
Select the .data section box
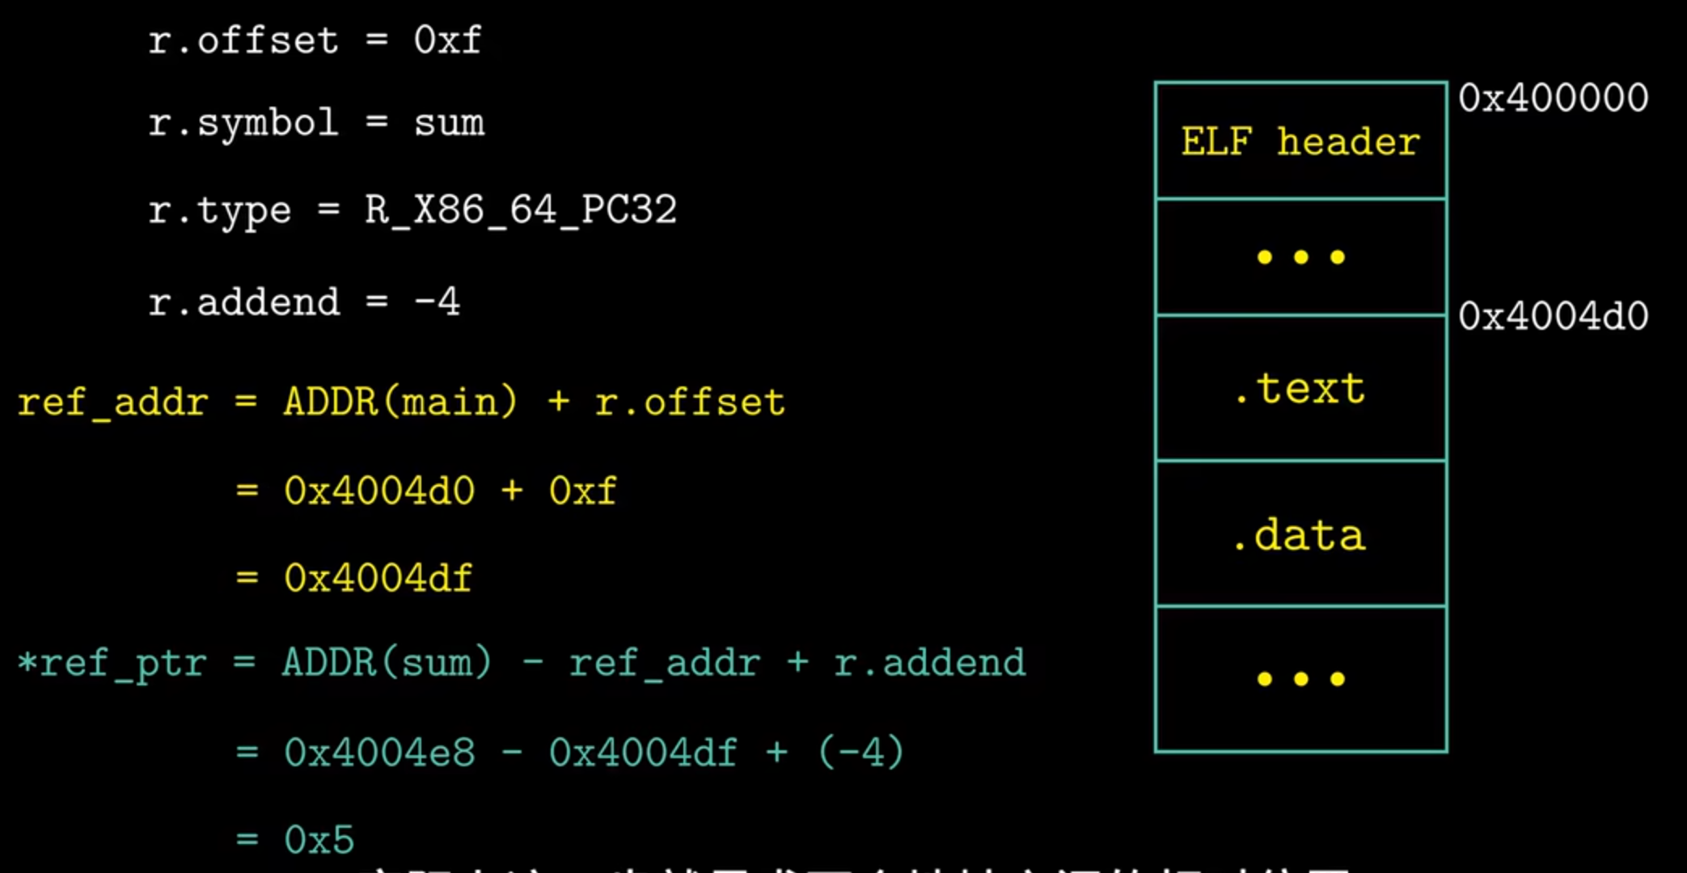point(1300,535)
